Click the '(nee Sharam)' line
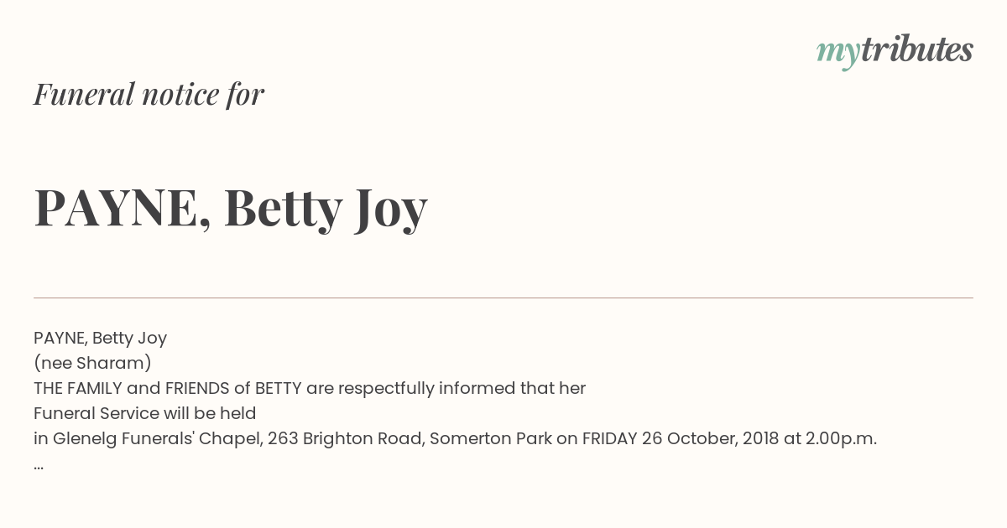The width and height of the screenshot is (1007, 528). tap(92, 363)
